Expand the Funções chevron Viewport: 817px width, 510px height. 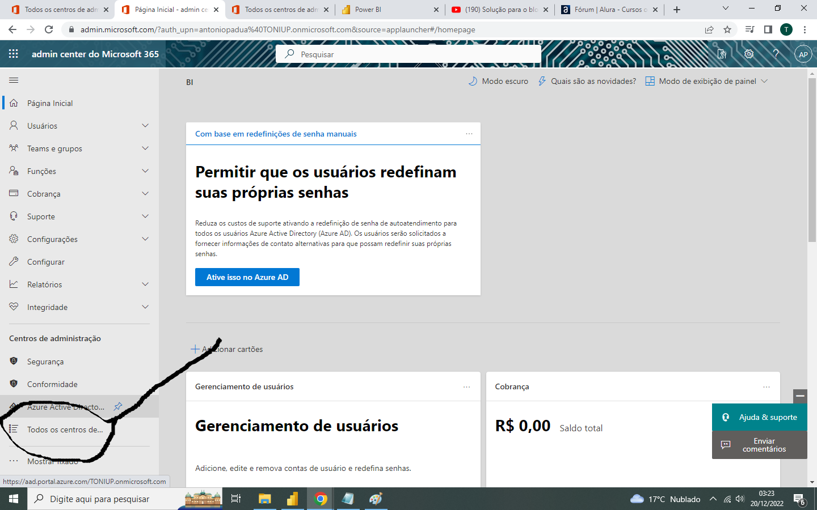(x=145, y=171)
